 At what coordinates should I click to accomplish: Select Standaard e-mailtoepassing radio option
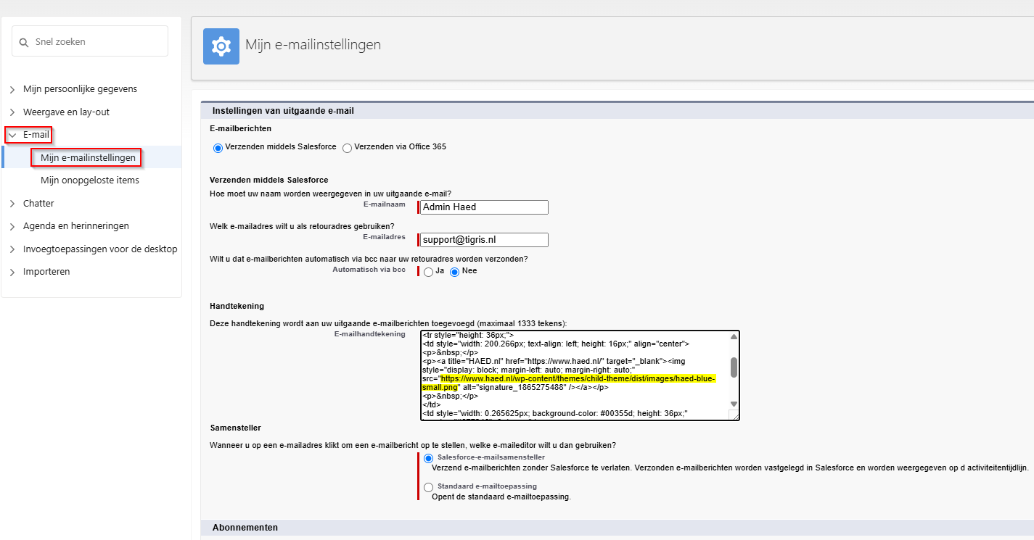[x=428, y=487]
